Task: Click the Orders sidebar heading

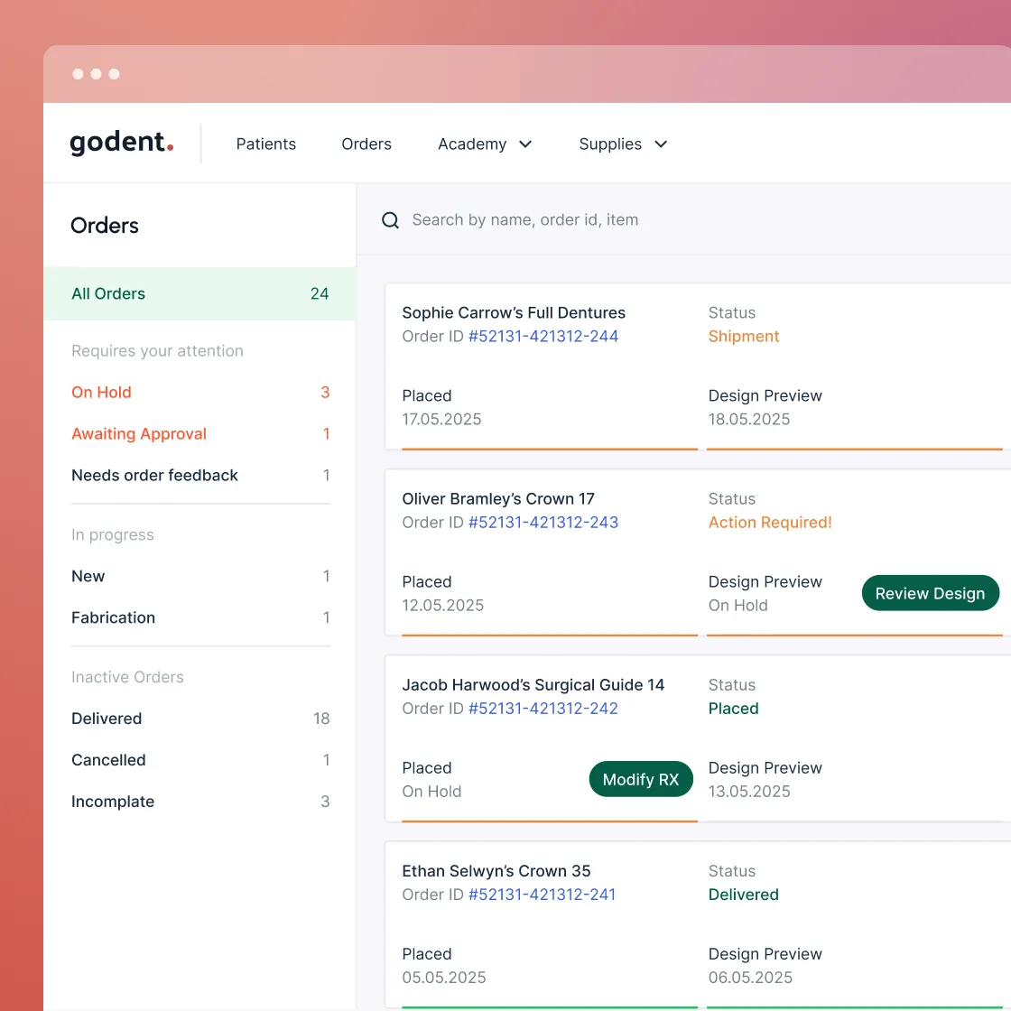Action: 105,226
